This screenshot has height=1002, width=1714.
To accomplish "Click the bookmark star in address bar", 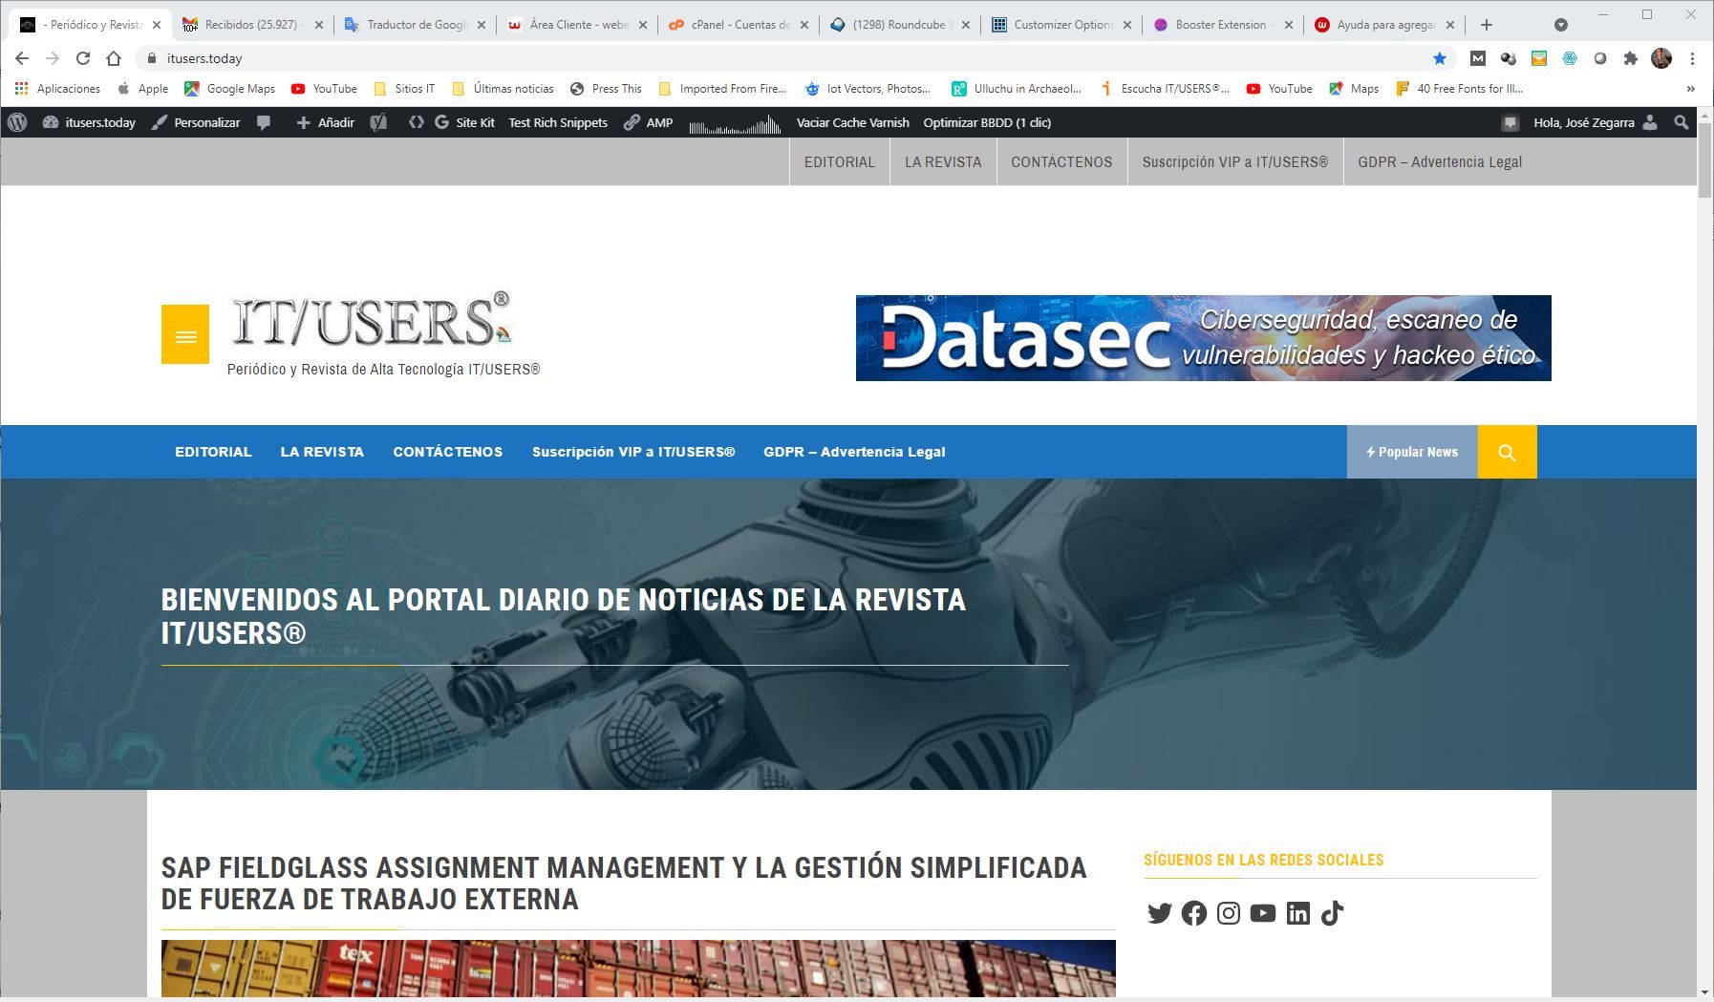I will pyautogui.click(x=1440, y=58).
